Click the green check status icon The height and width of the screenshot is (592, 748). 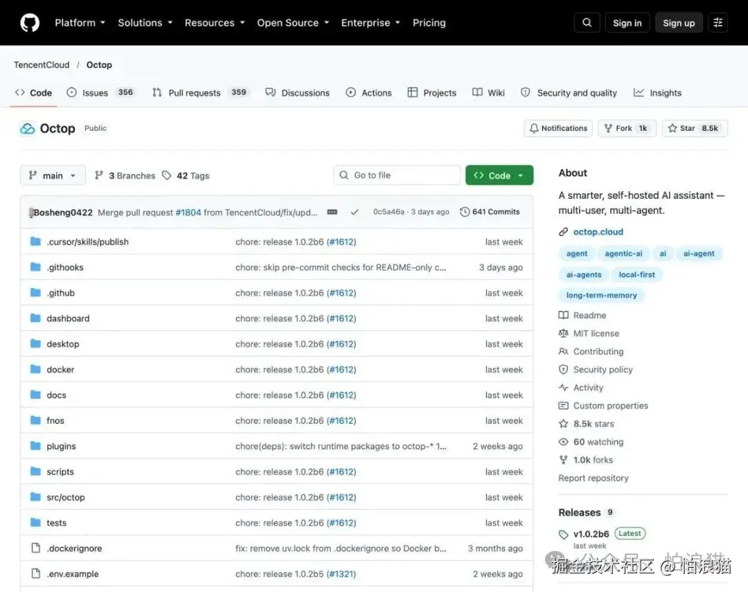click(355, 212)
